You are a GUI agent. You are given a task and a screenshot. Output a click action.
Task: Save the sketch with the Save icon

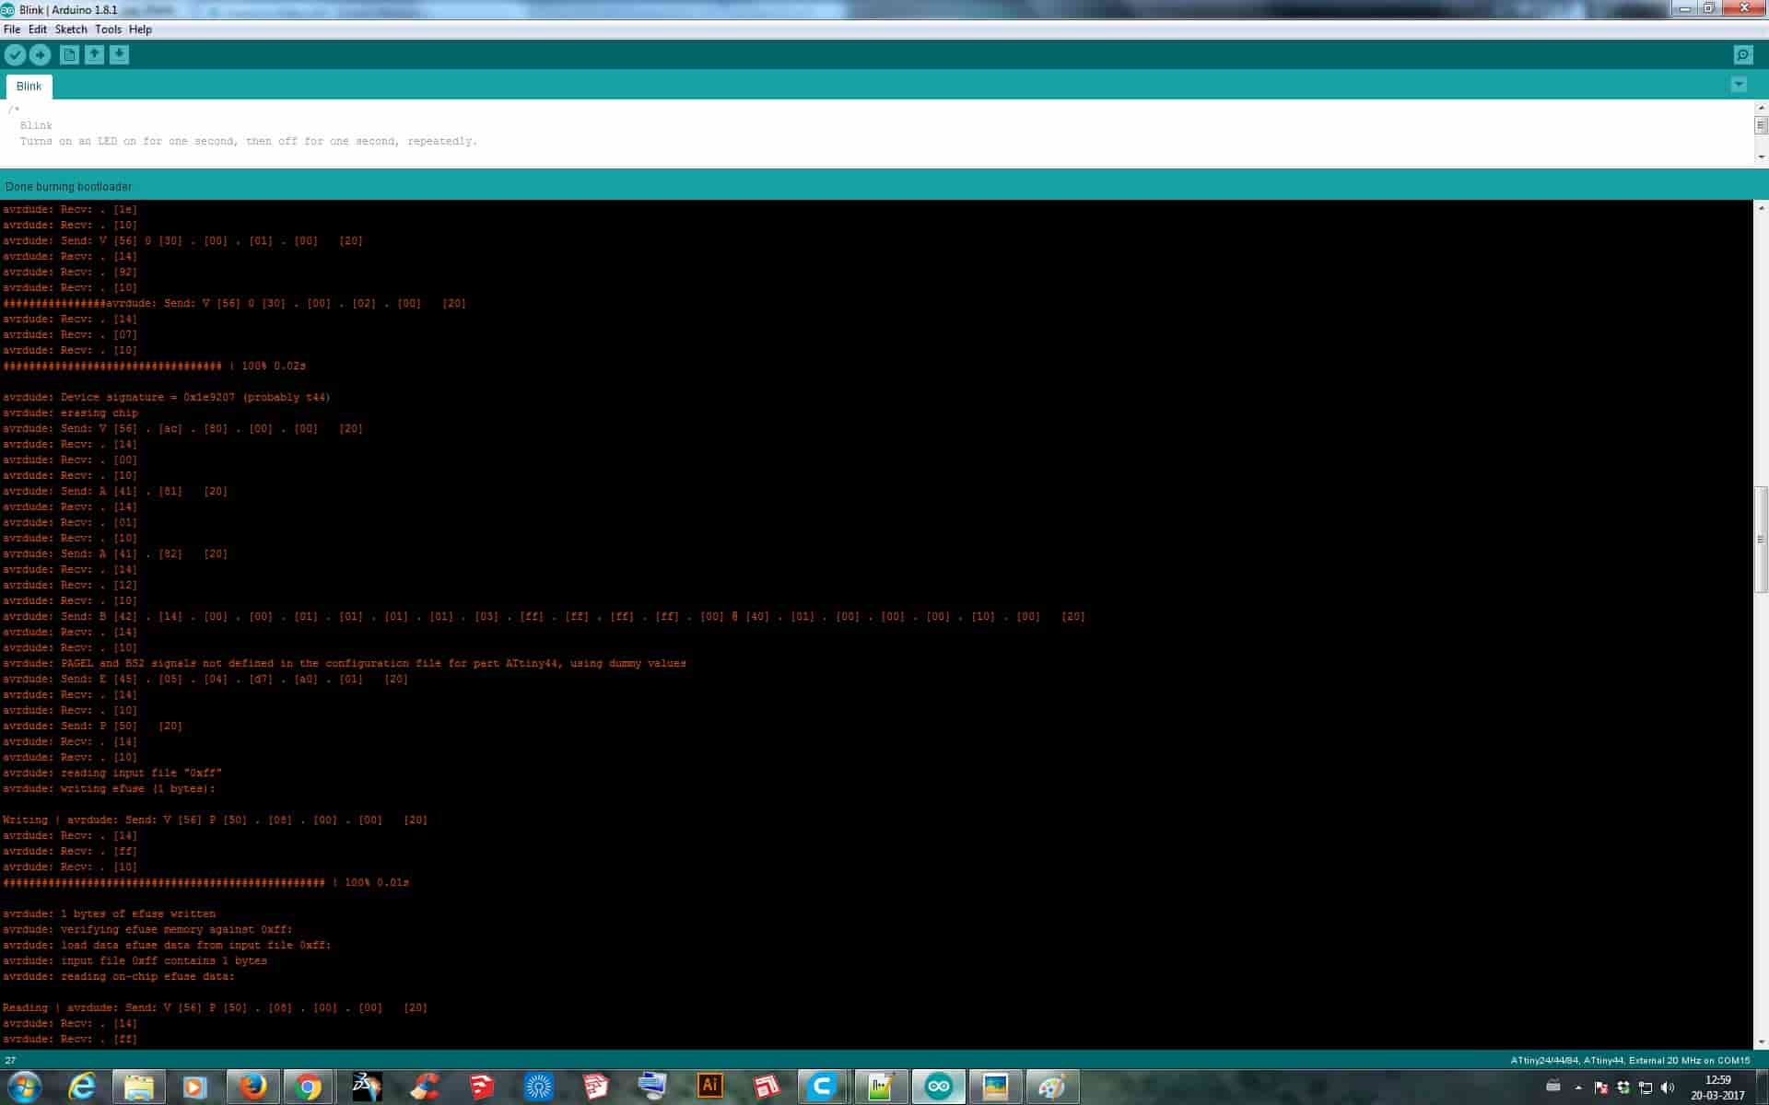(x=119, y=55)
